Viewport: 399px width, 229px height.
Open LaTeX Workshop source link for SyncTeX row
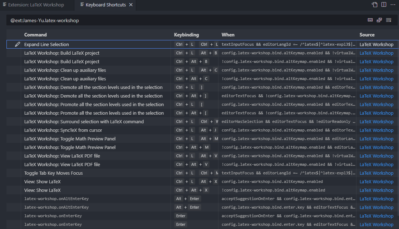[376, 130]
